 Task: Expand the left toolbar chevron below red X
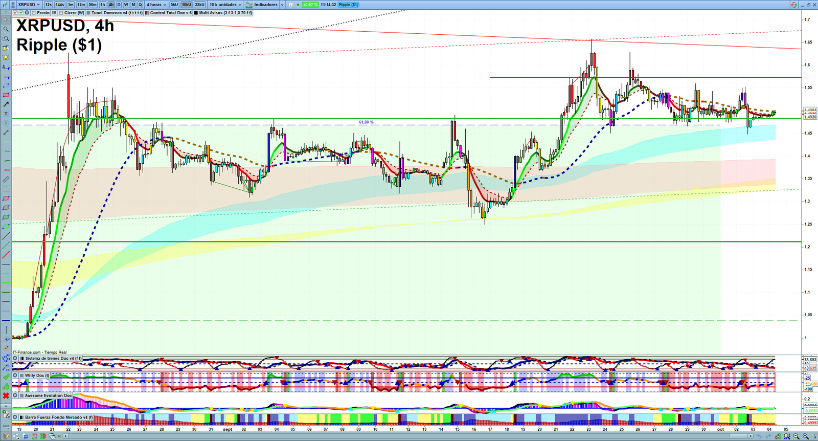pyautogui.click(x=6, y=406)
